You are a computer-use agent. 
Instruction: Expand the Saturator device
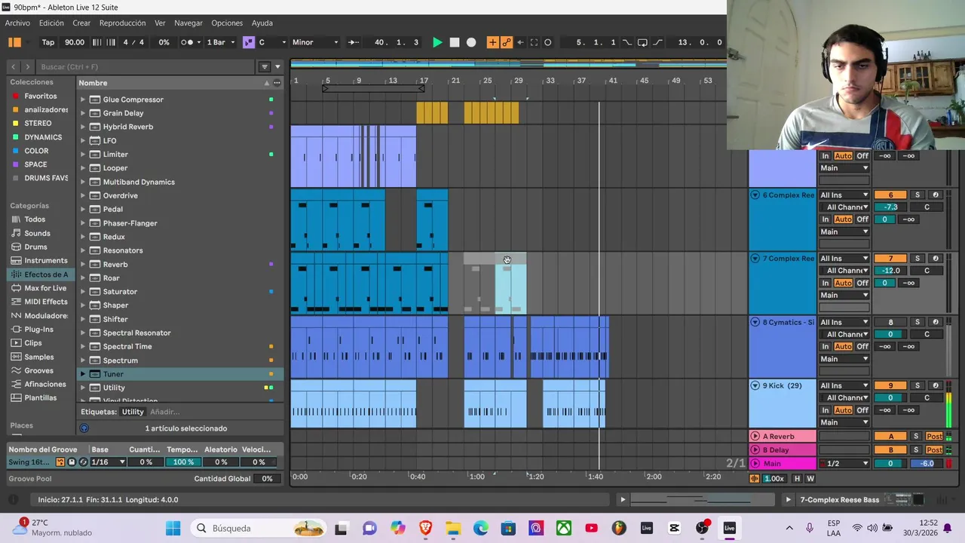pos(83,292)
